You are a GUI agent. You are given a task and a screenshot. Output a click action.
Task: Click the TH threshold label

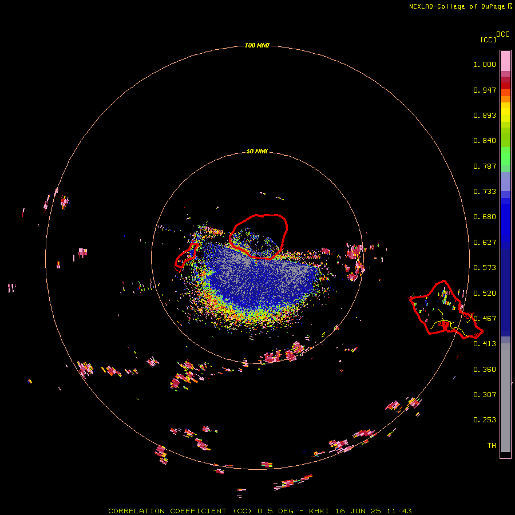tap(492, 446)
